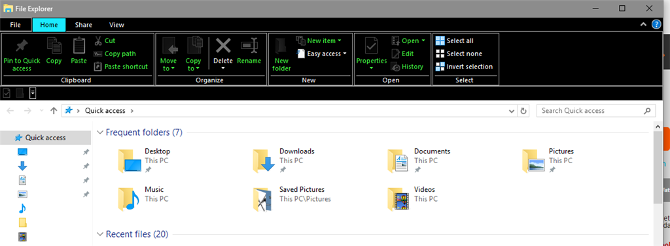
Task: Click the Rename icon in Organize
Action: pyautogui.click(x=249, y=46)
